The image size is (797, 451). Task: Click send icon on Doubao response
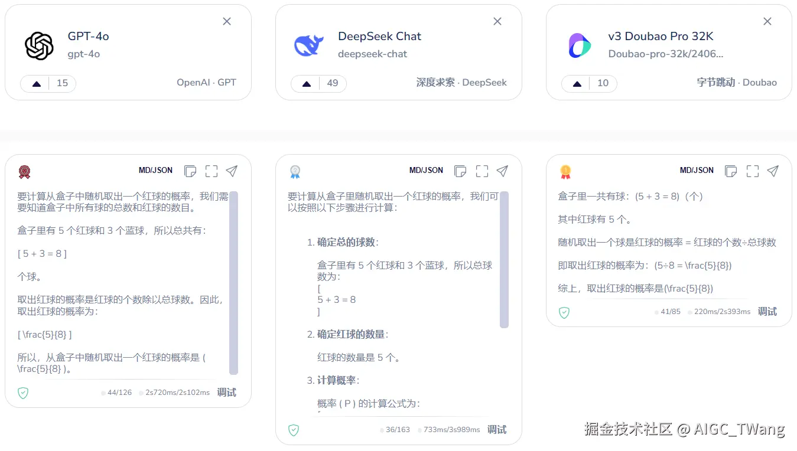(773, 171)
